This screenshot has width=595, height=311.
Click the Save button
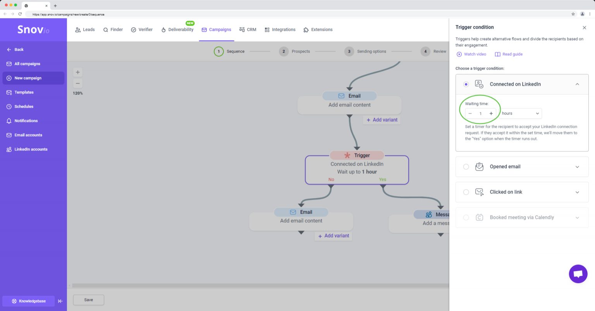point(89,300)
